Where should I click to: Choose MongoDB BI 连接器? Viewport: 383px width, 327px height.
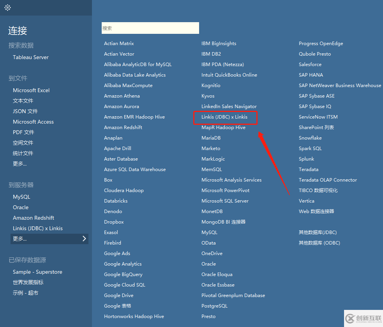[x=224, y=222]
